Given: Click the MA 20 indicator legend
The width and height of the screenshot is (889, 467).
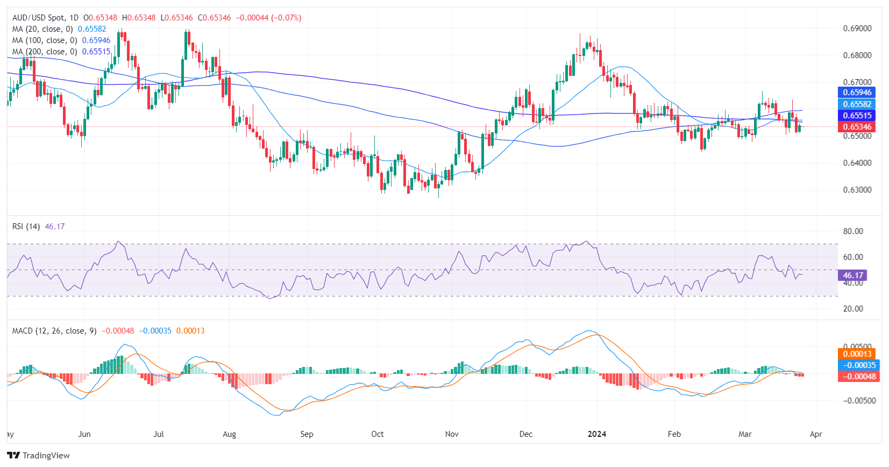Looking at the screenshot, I should (x=42, y=29).
